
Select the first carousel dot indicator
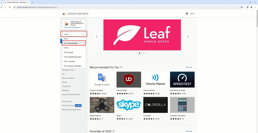point(138,53)
